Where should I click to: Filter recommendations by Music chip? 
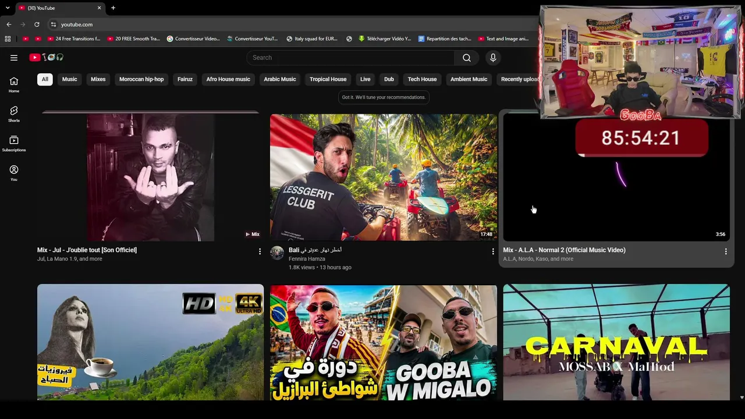pyautogui.click(x=70, y=79)
